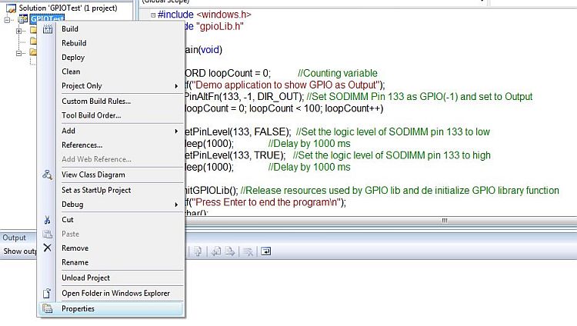Screen dimensions: 577x326
Task: Click the gpioLib.h string in code
Action: click(220, 26)
